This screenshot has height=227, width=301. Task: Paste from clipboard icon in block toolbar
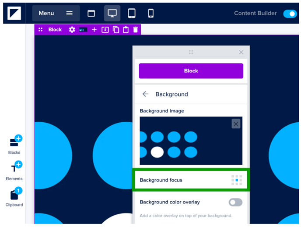coord(126,30)
